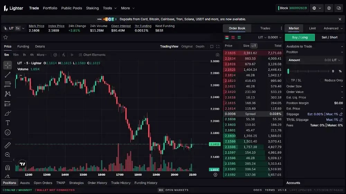Viewport: 346px width, 194px height.
Task: Open the chart type candles selector
Action: [72, 55]
